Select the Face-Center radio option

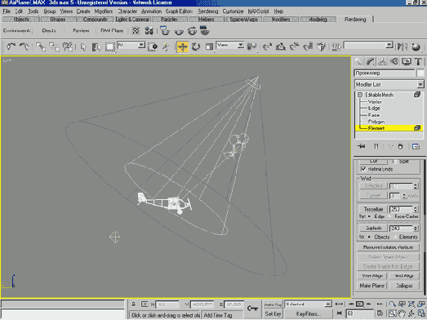pos(390,216)
